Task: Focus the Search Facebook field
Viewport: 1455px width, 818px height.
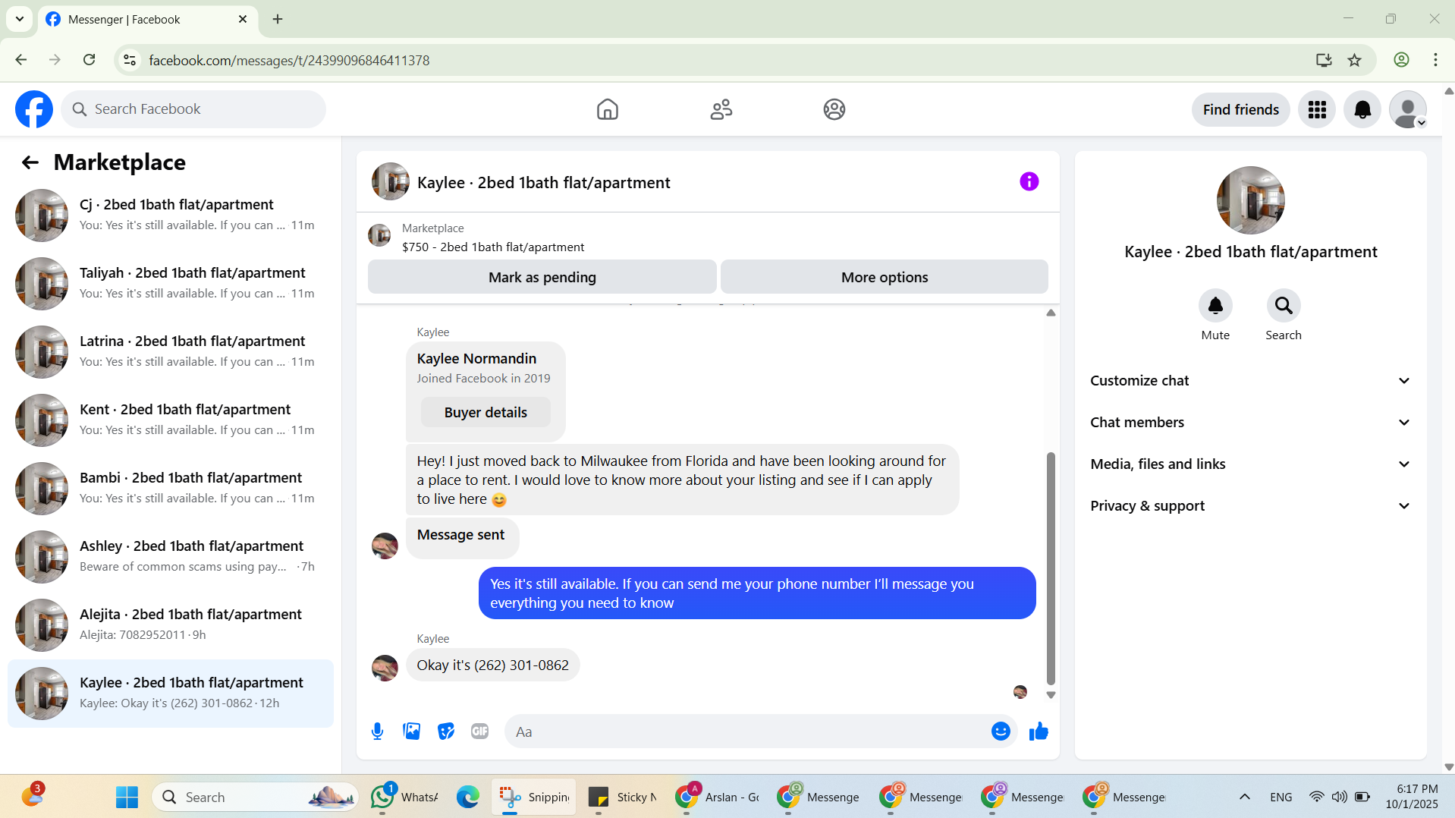Action: pos(193,109)
